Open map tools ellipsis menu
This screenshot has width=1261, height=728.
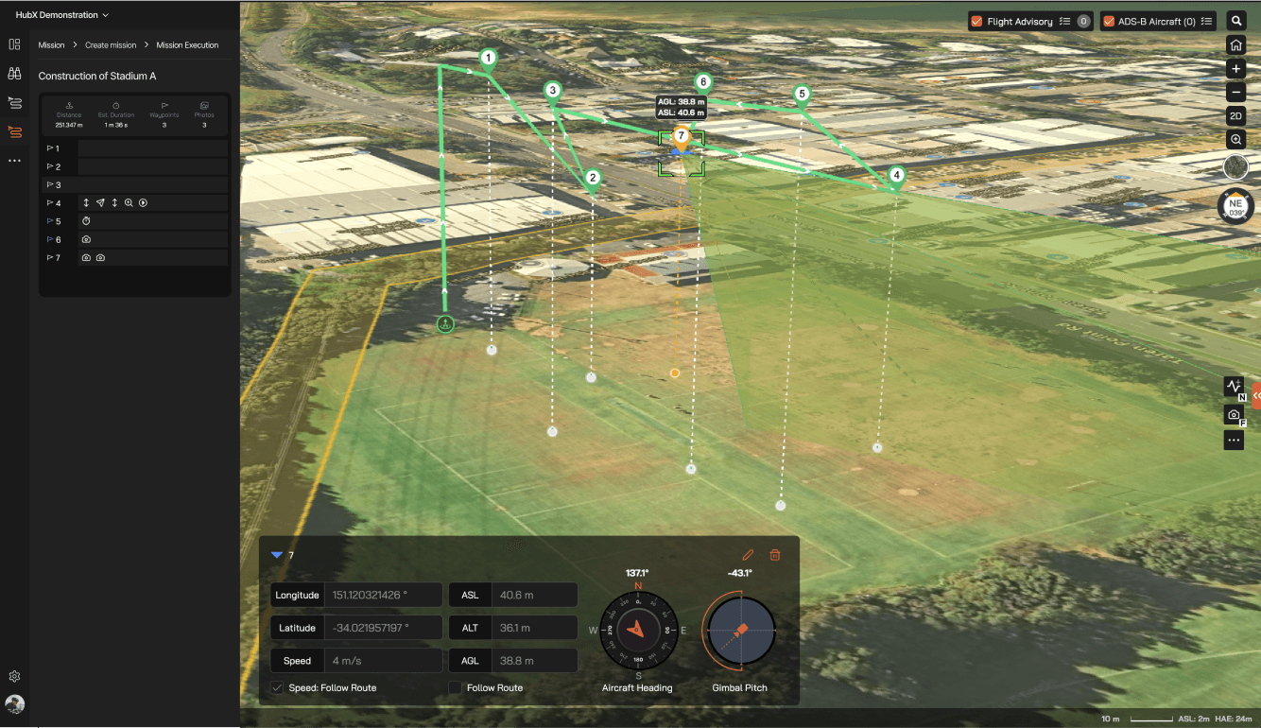(1234, 440)
